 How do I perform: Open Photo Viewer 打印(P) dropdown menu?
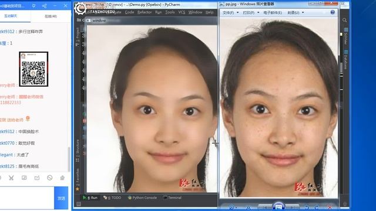251,12
